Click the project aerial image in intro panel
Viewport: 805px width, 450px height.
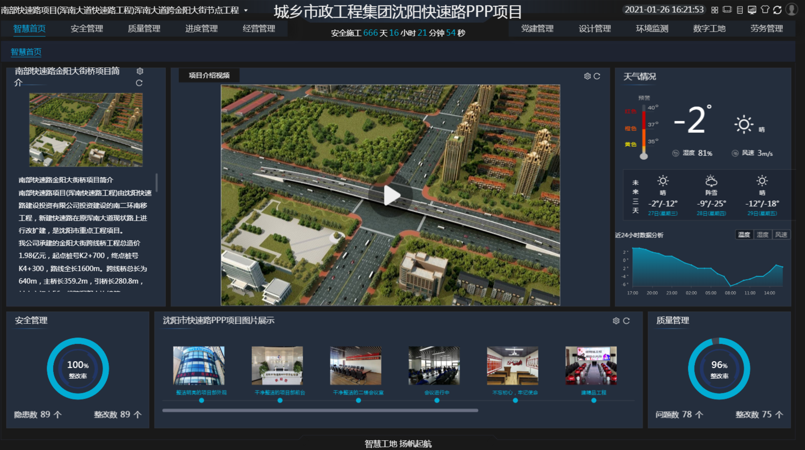tap(86, 130)
